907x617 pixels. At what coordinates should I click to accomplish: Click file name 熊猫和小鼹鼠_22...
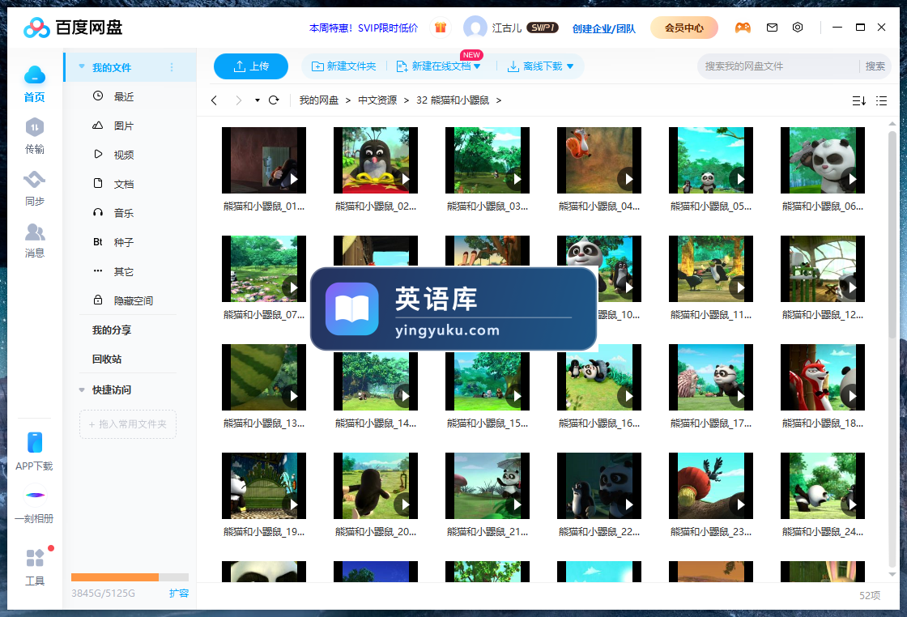(x=599, y=532)
